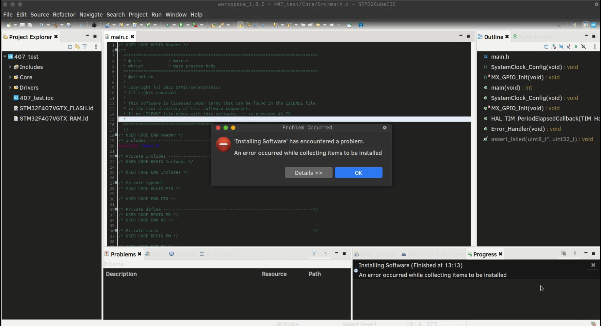
Task: Expand the Drivers folder in project tree
Action: [x=10, y=88]
